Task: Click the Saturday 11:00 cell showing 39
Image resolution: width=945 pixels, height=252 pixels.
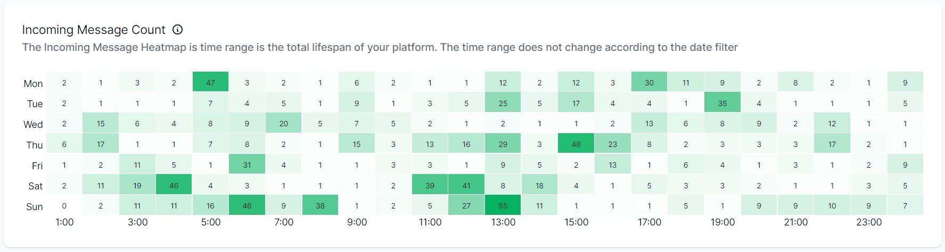Action: pyautogui.click(x=430, y=185)
